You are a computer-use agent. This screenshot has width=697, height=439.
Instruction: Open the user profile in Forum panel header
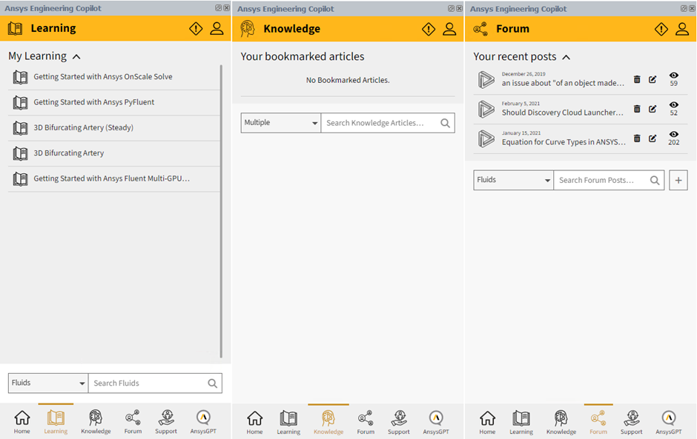(x=682, y=30)
